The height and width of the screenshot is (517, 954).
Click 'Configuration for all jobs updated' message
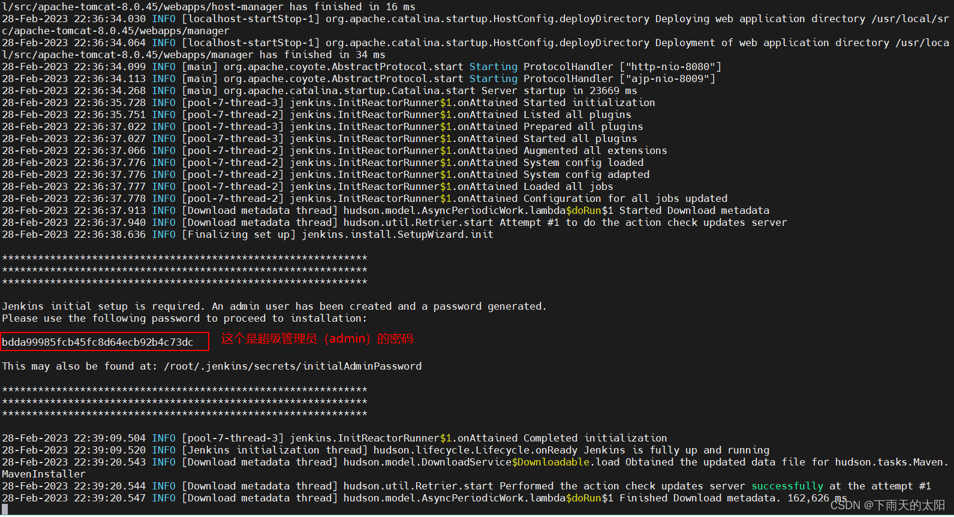point(625,198)
